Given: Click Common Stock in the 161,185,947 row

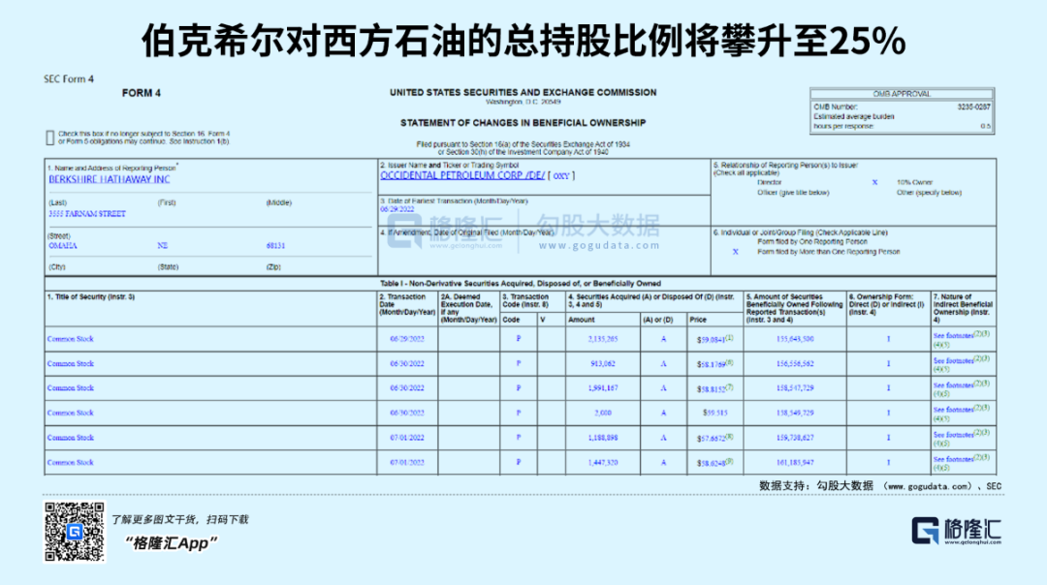Looking at the screenshot, I should [x=70, y=462].
